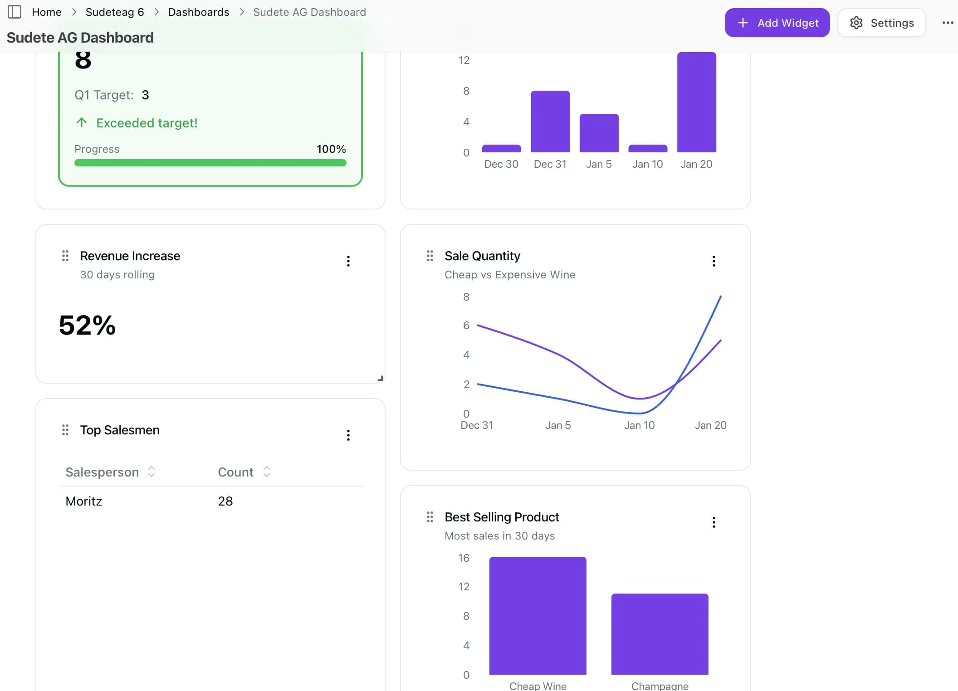Image resolution: width=958 pixels, height=691 pixels.
Task: Click the green Progress bar showing 100%
Action: point(210,163)
